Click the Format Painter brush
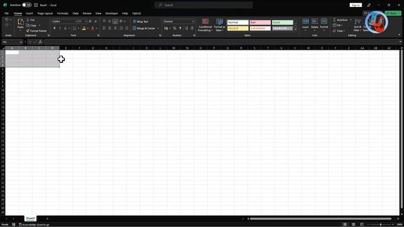 click(x=37, y=31)
